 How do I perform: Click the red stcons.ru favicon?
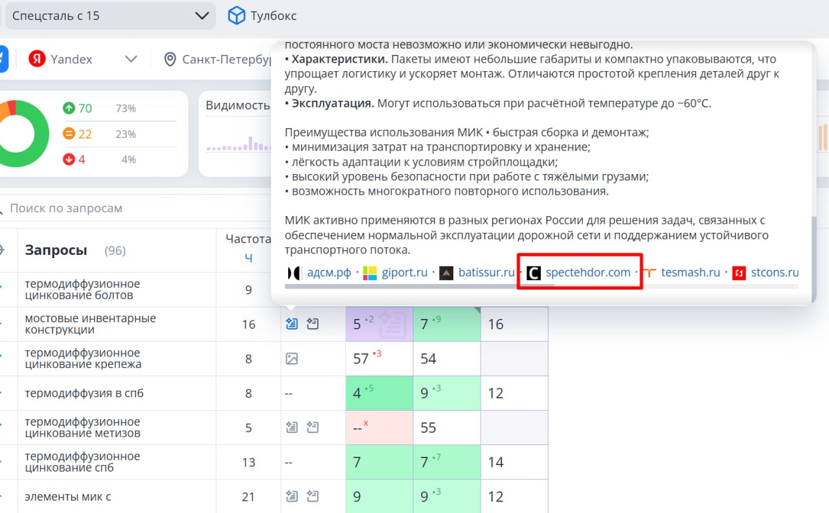tap(739, 273)
